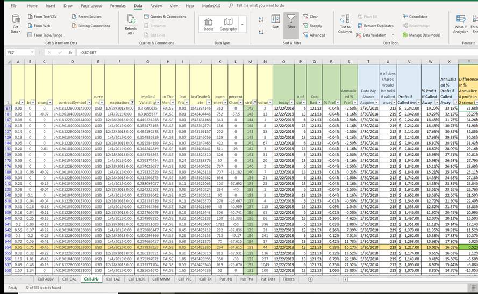Expand the Data Types gallery
The height and width of the screenshot is (294, 478).
(x=242, y=24)
